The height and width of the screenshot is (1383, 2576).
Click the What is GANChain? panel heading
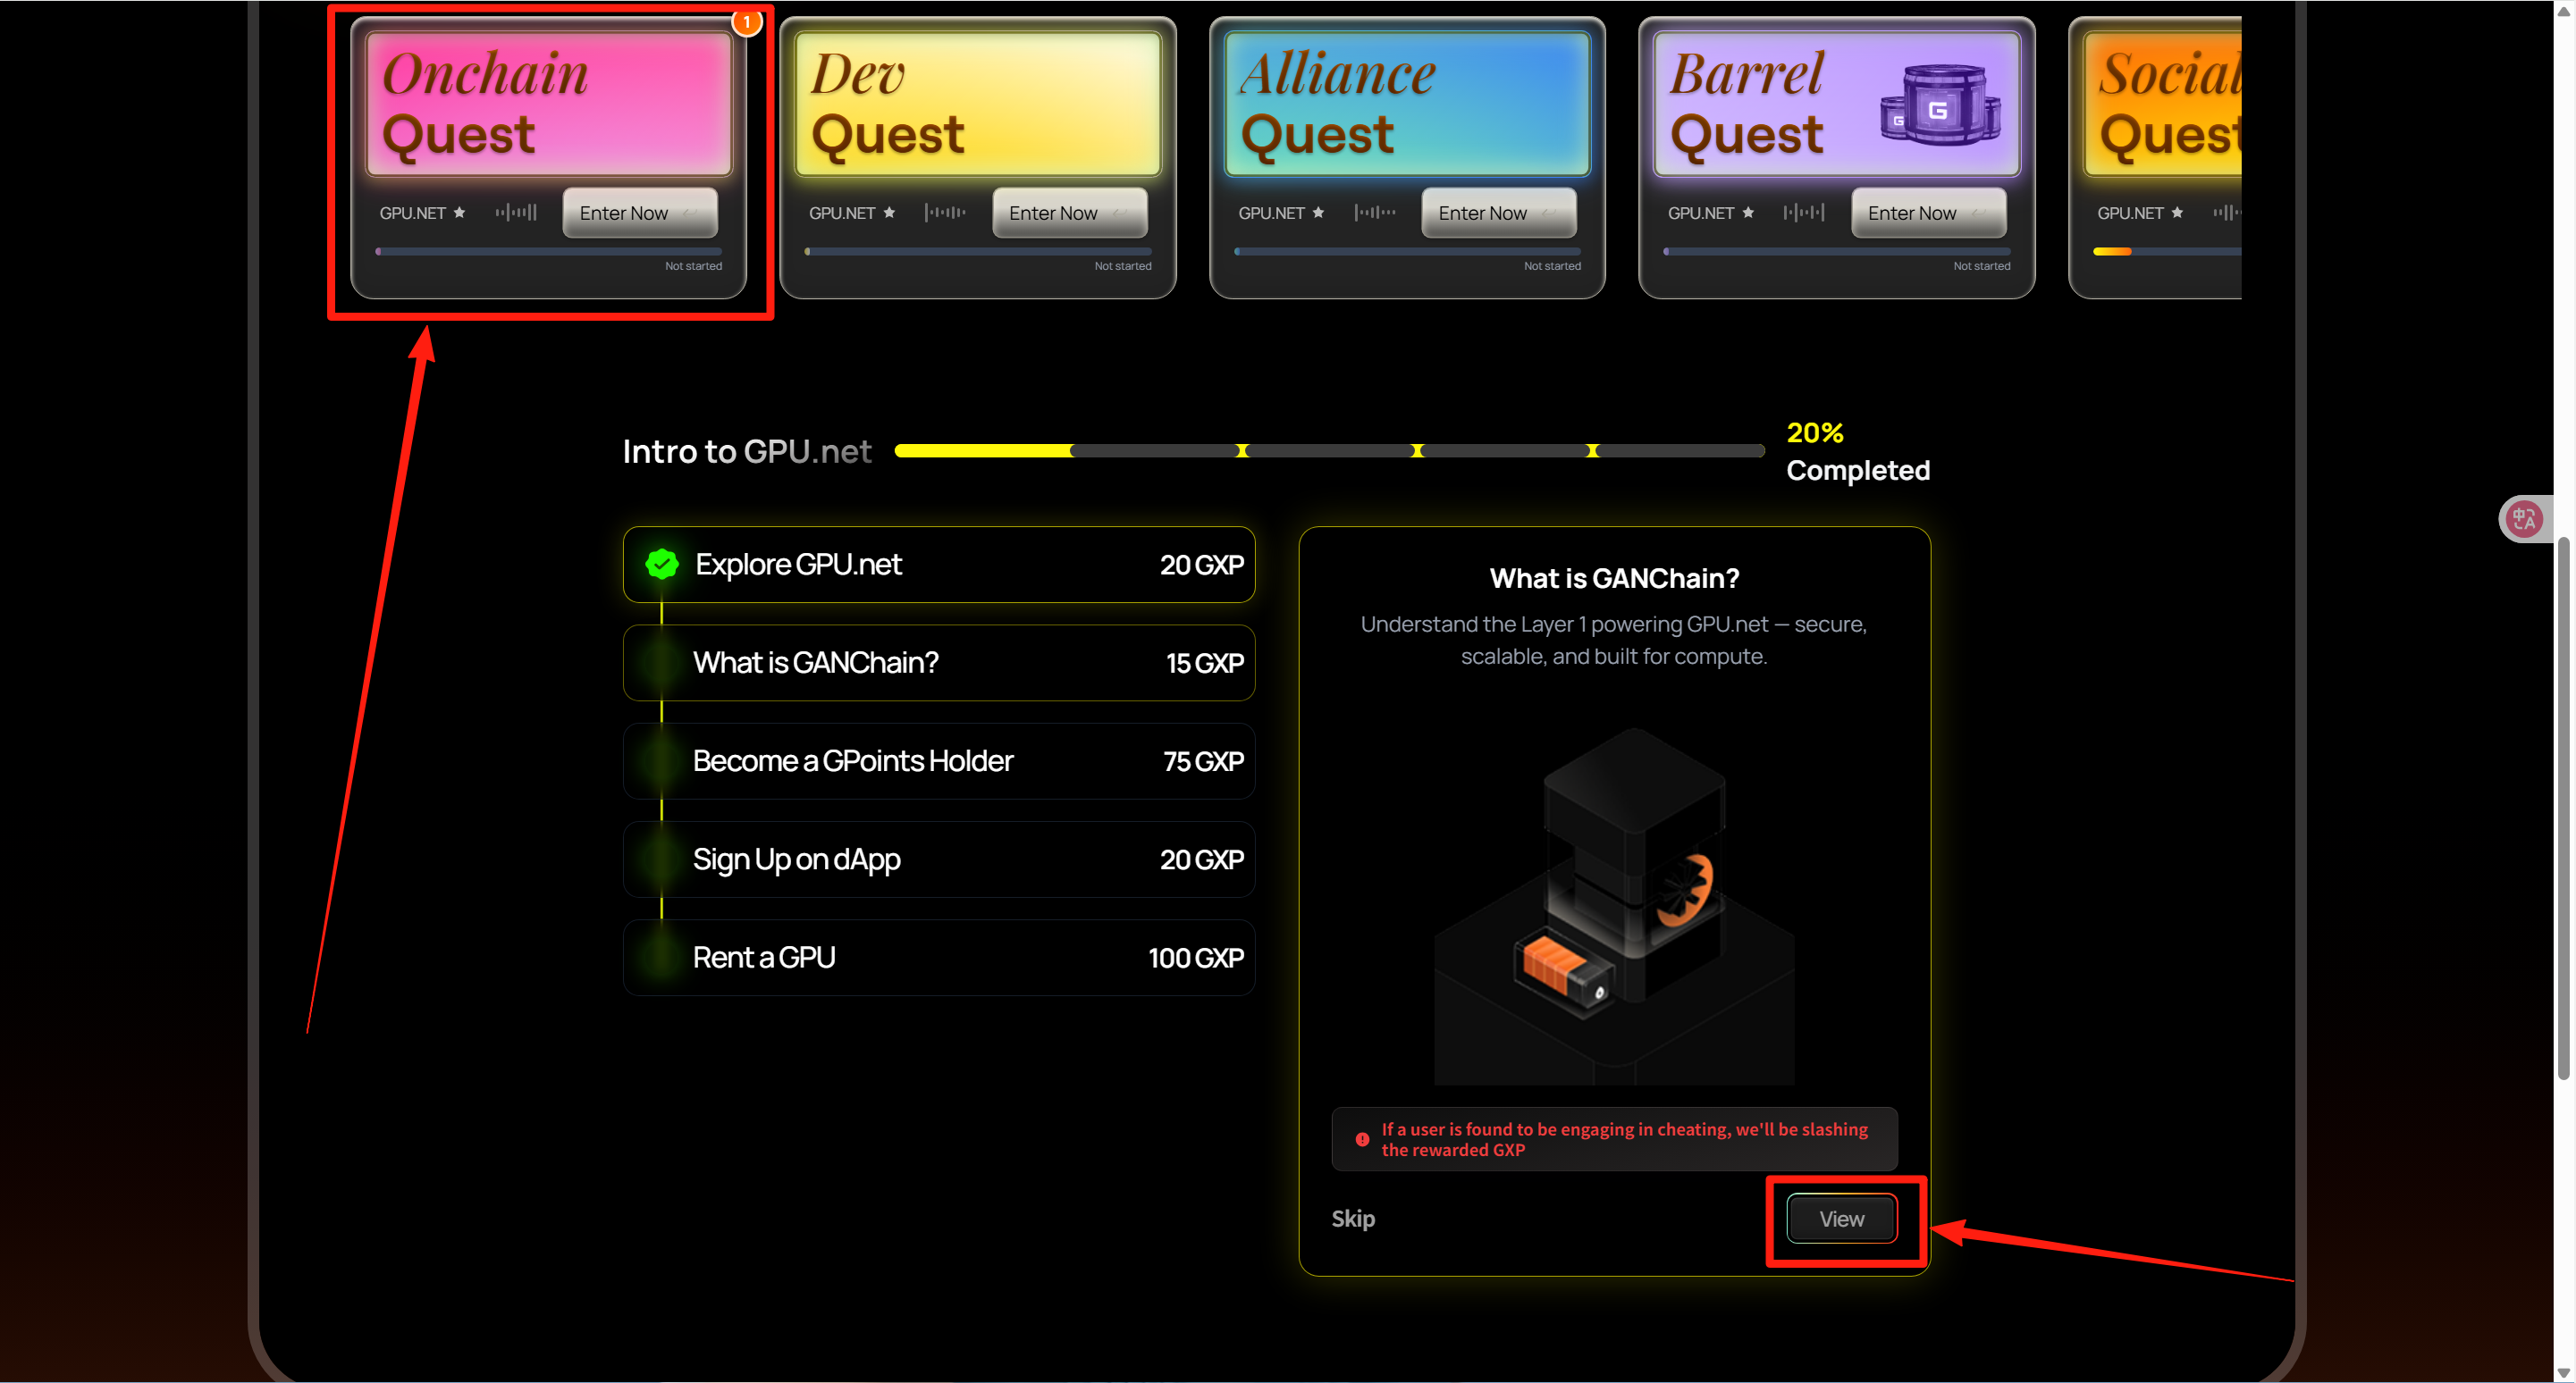point(1614,579)
